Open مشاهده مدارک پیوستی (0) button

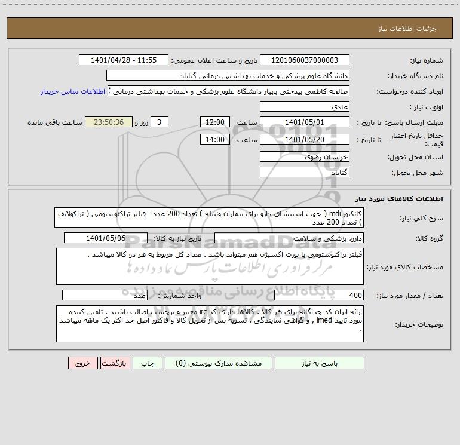click(x=219, y=363)
